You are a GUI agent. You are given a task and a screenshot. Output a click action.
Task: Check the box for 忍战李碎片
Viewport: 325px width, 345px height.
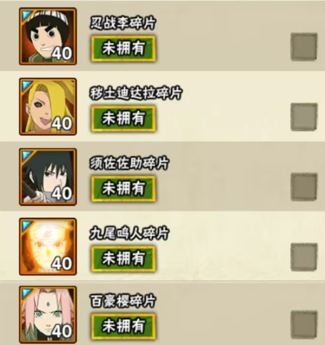pos(304,47)
